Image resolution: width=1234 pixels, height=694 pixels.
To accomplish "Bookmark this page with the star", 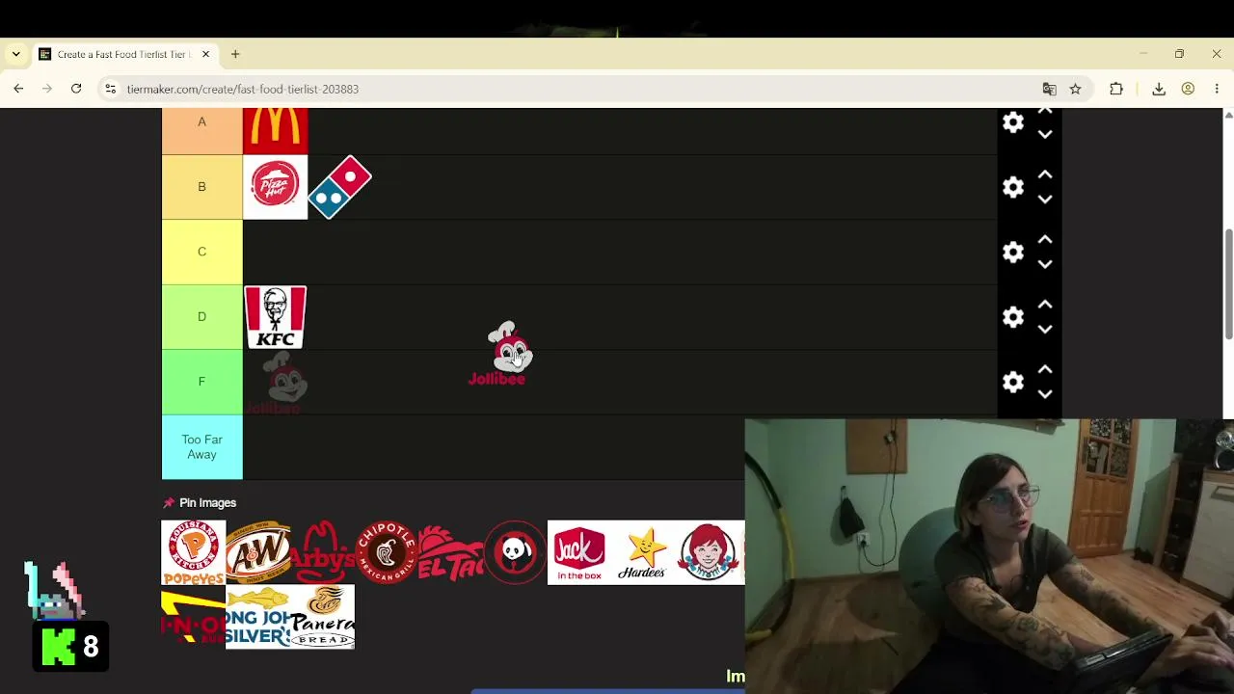I will (1075, 90).
